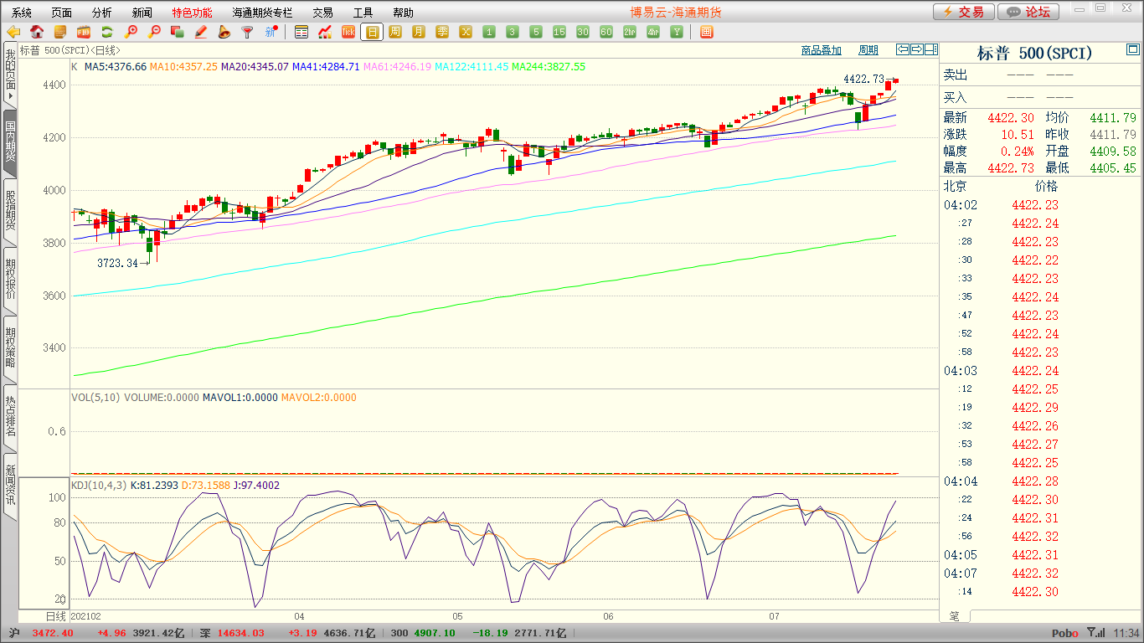This screenshot has height=643, width=1144.
Task: Click the 论坛 forum button
Action: click(x=1028, y=12)
